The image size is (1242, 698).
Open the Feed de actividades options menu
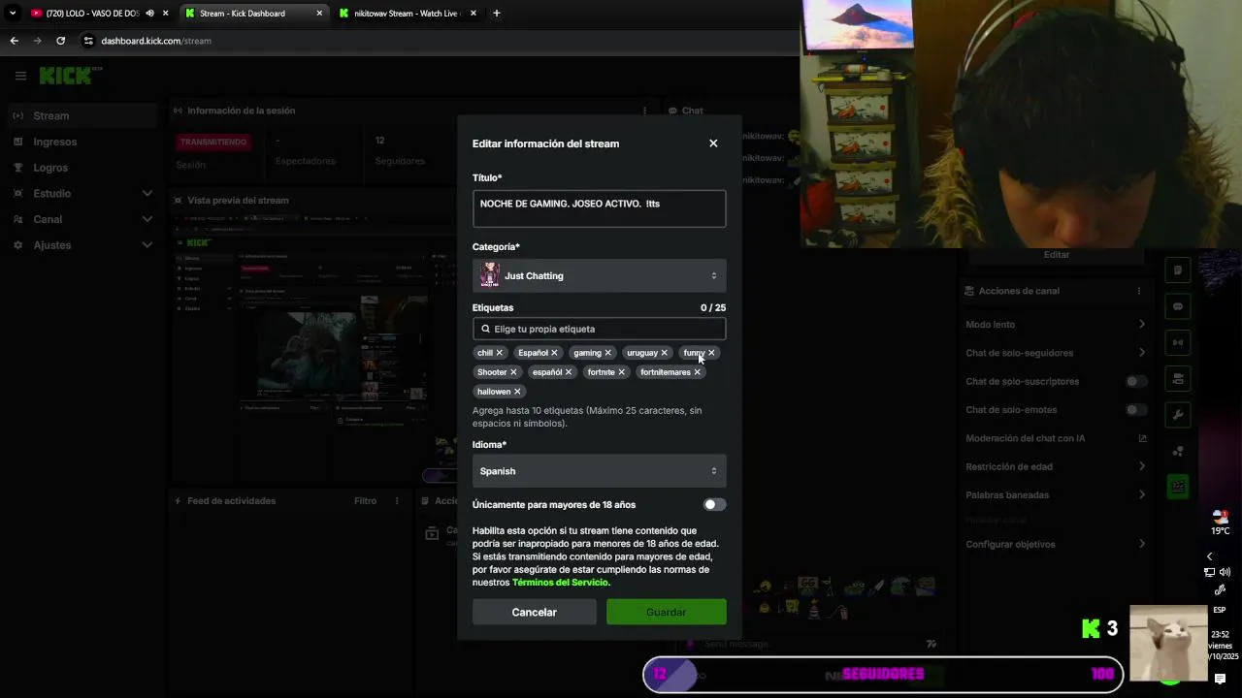coord(397,501)
